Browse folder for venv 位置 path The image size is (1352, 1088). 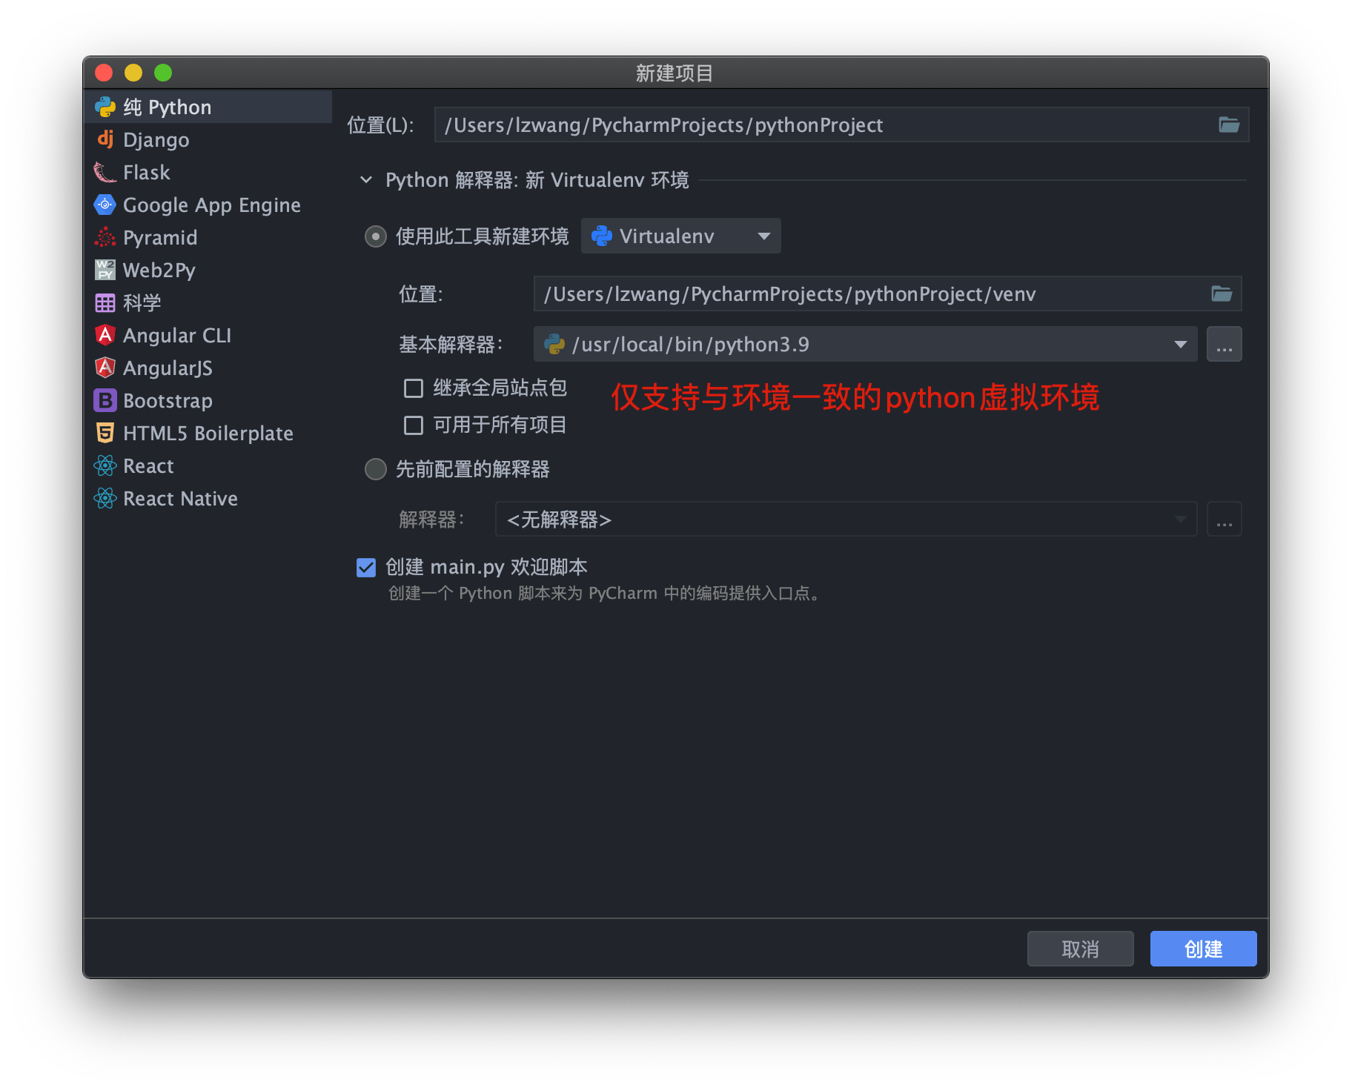[1222, 293]
